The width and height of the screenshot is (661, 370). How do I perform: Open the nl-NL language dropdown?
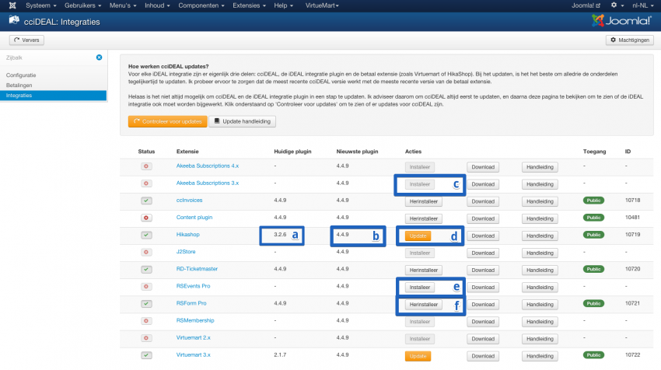coord(642,5)
